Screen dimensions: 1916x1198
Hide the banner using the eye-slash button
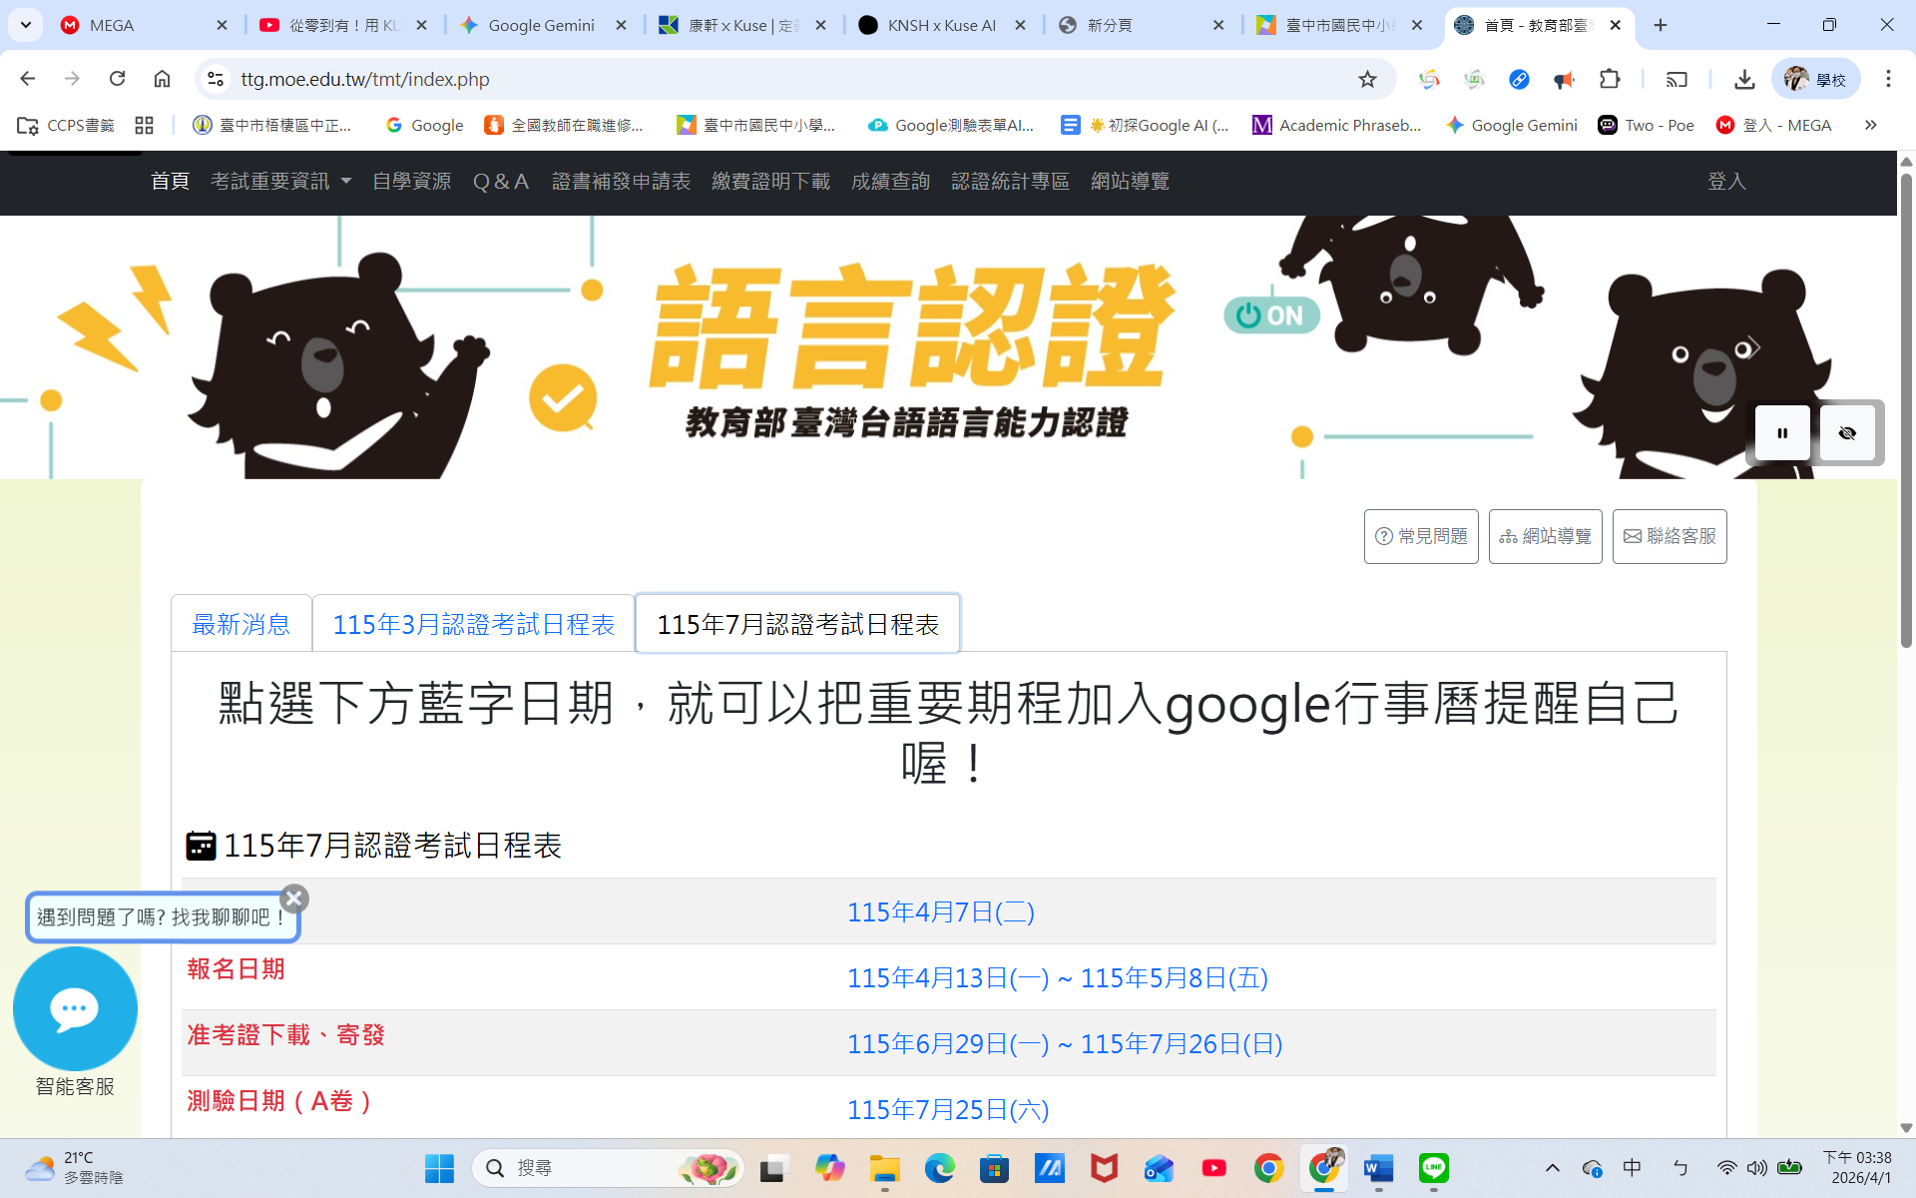pyautogui.click(x=1847, y=433)
